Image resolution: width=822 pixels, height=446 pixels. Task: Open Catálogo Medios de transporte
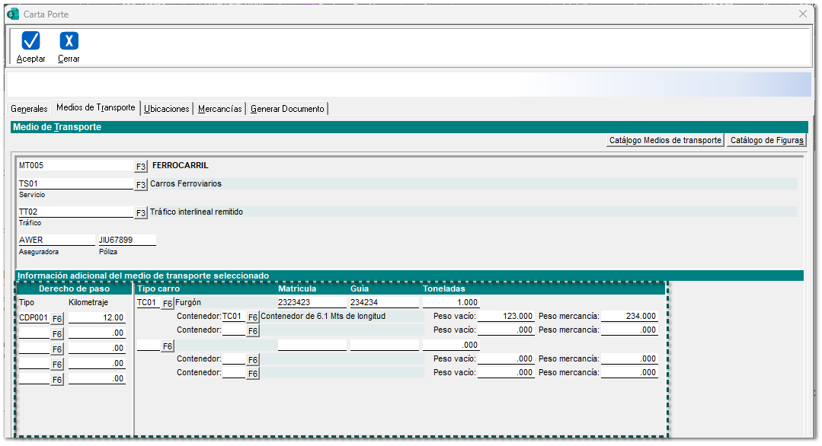(665, 140)
